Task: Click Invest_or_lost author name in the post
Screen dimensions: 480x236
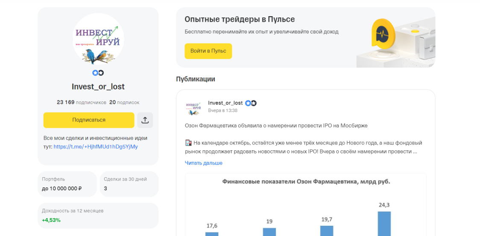Action: click(x=225, y=103)
